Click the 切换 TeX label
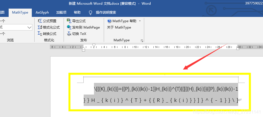Viewport: 263px width, 117px height. pyautogui.click(x=79, y=34)
